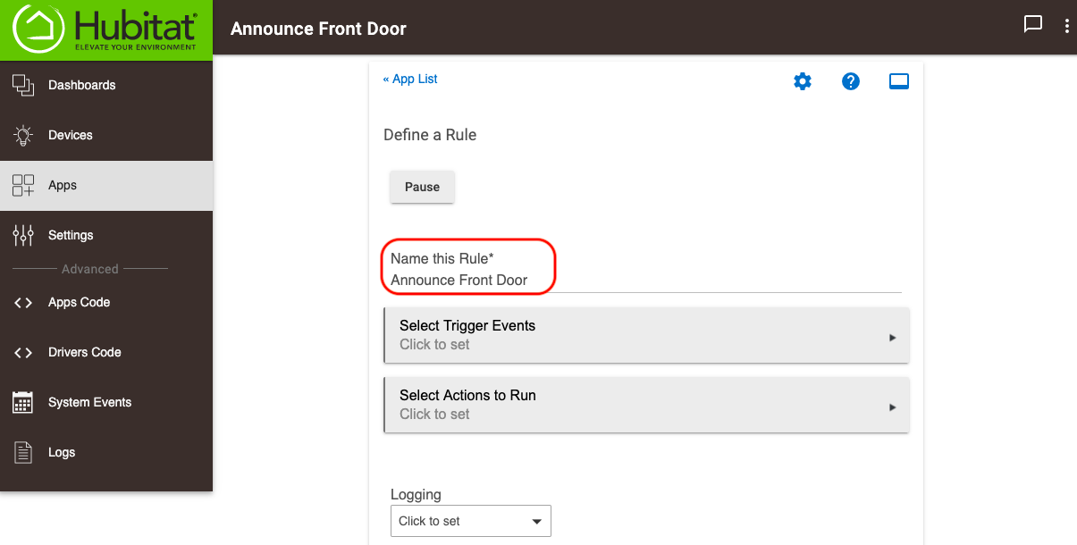Click the Settings sliders icon
This screenshot has height=545, width=1077.
(23, 236)
